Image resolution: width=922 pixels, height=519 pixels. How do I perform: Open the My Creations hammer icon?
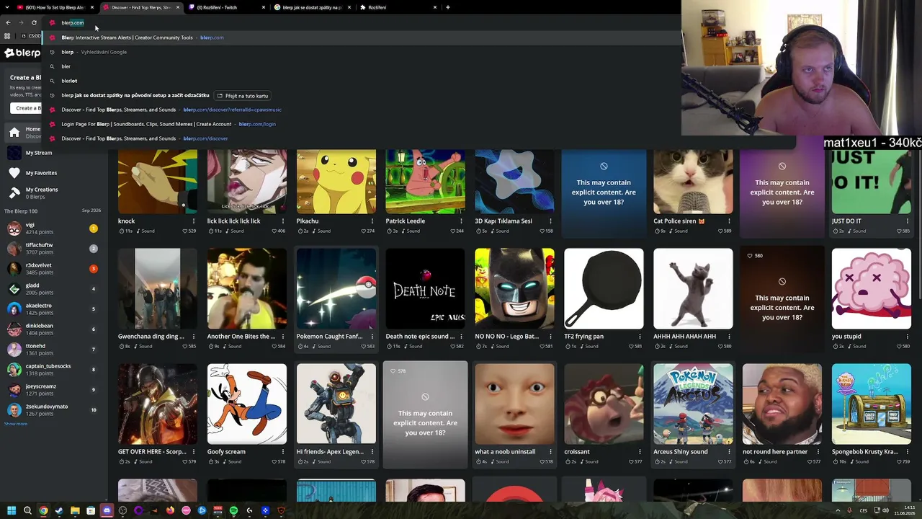(14, 192)
